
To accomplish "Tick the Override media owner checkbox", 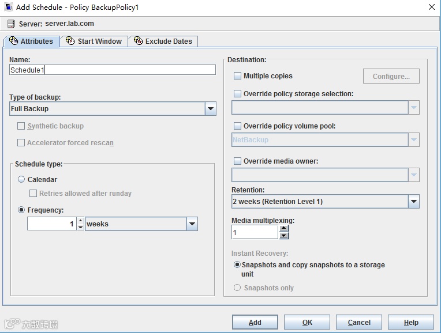I will pyautogui.click(x=237, y=161).
